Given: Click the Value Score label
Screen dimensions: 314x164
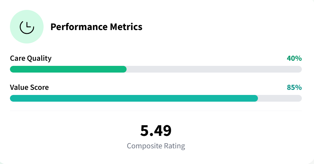Looking at the screenshot, I should [29, 87].
